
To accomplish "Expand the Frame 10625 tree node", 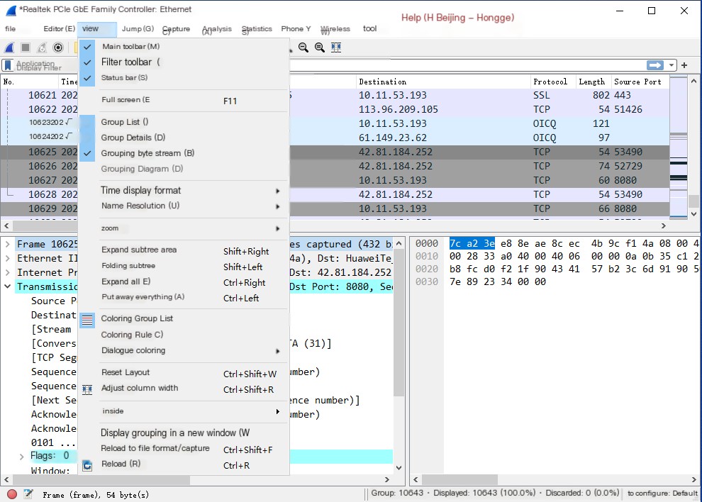I will pyautogui.click(x=8, y=244).
